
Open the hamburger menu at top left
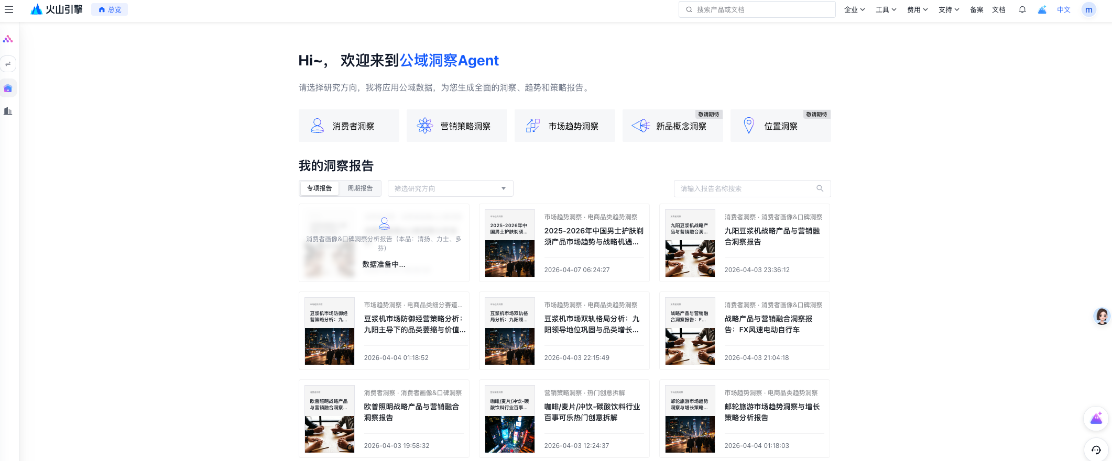tap(9, 9)
